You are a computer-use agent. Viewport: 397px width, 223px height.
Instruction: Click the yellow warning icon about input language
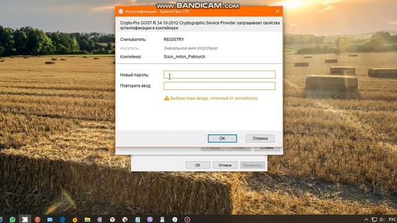[x=166, y=98]
